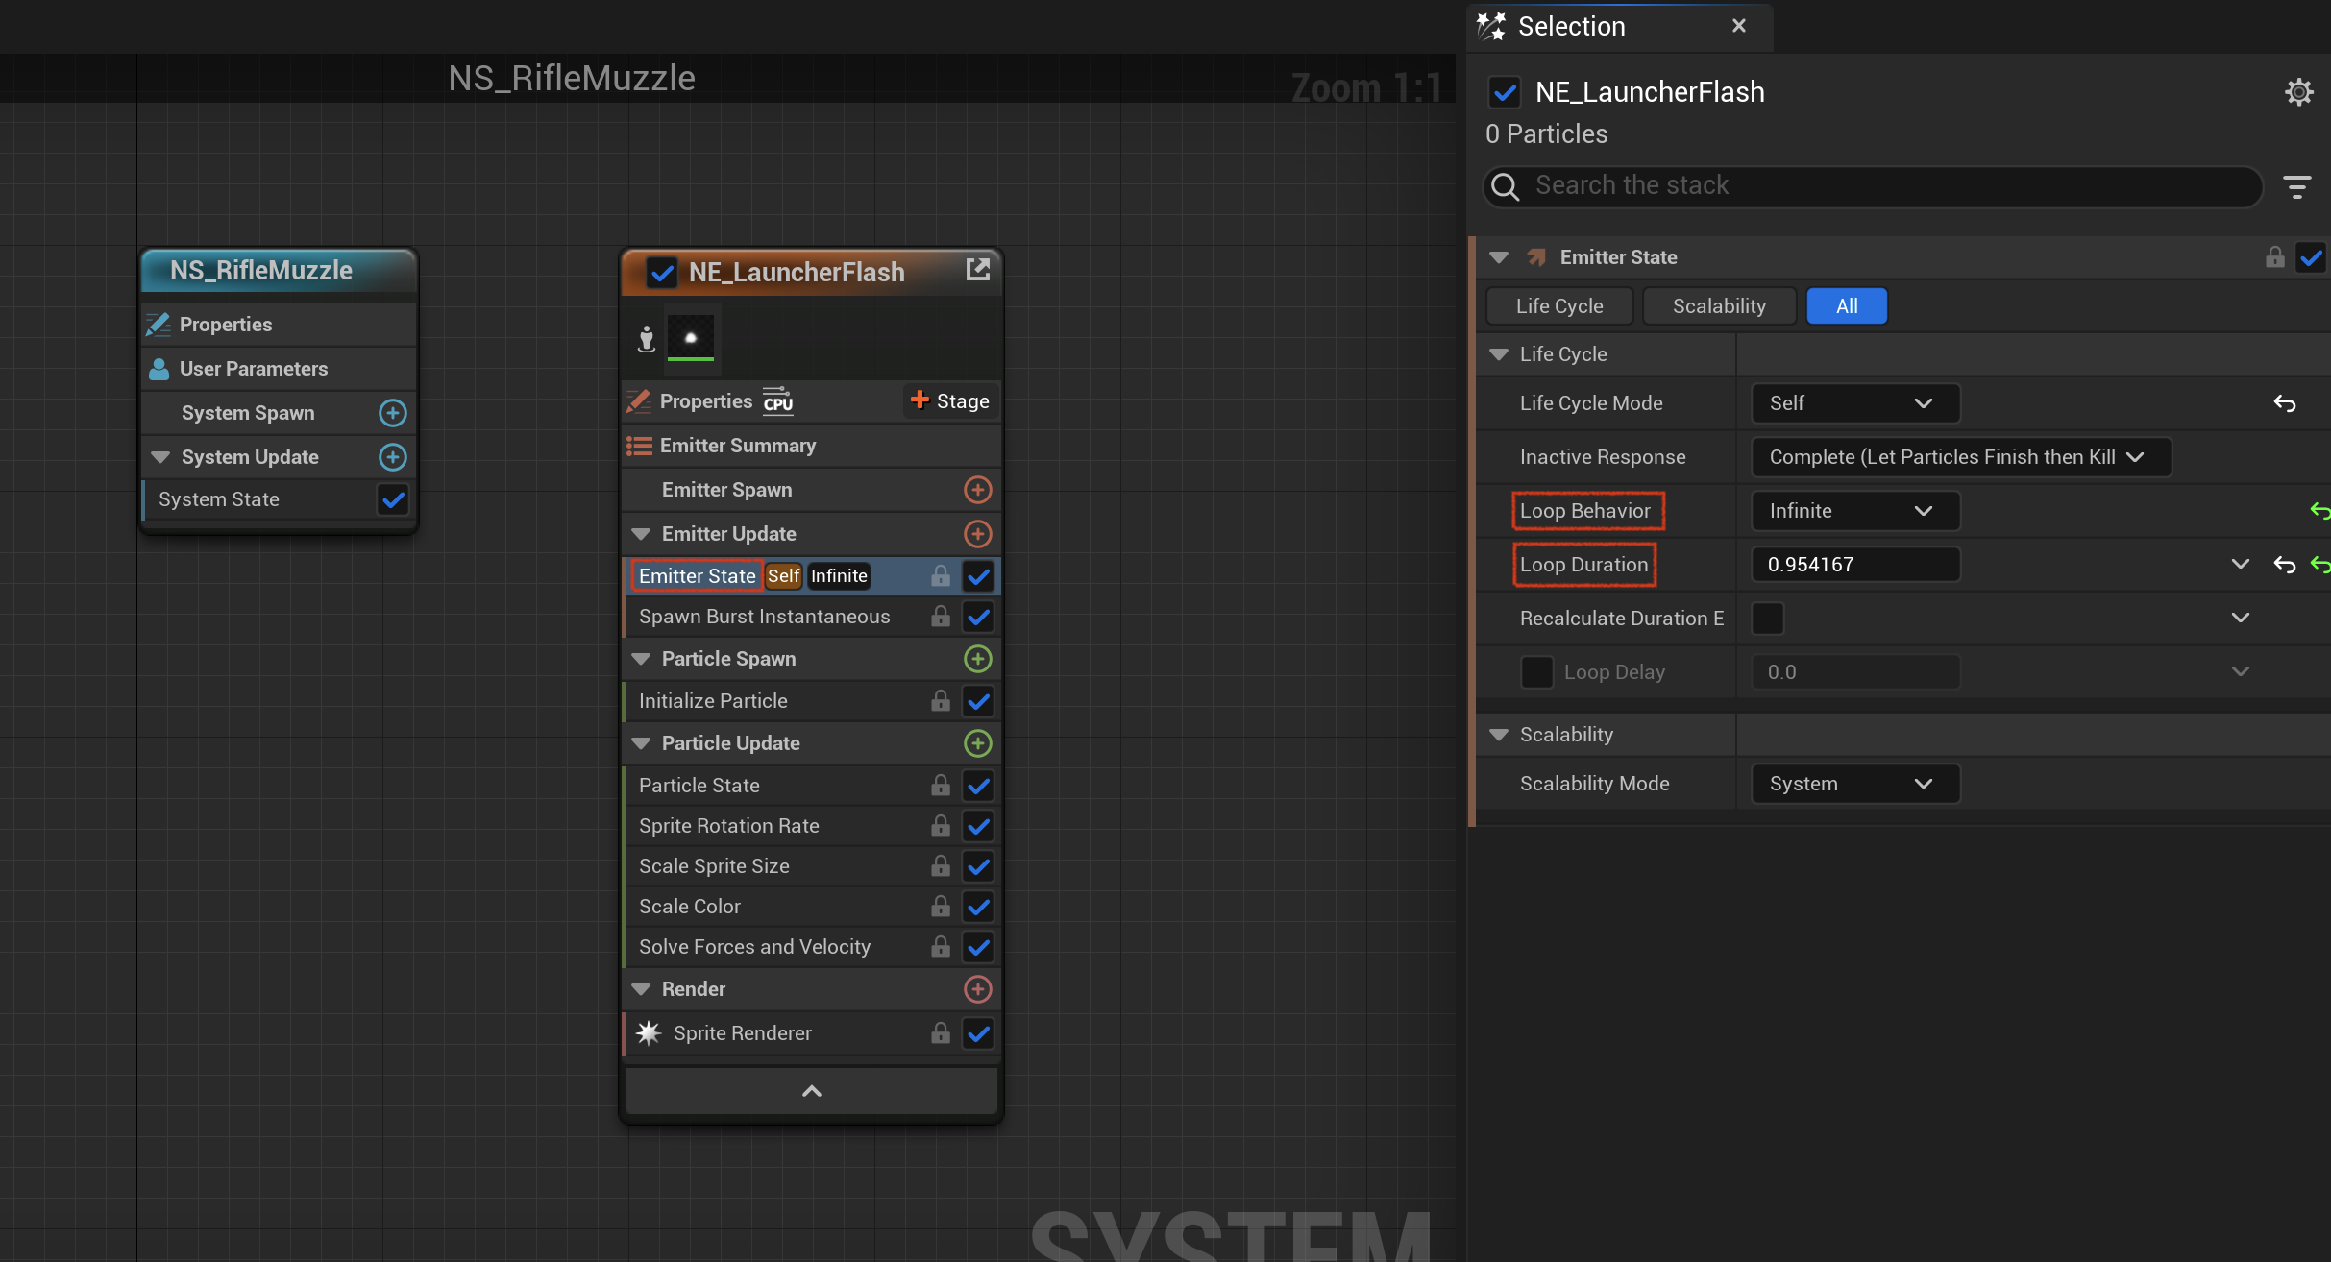Viewport: 2331px width, 1262px height.
Task: Open Loop Behavior dropdown
Action: [x=1855, y=511]
